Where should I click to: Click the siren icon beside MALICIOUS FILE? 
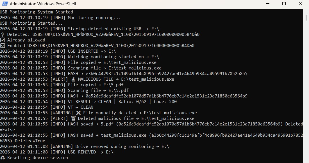coord(73,79)
